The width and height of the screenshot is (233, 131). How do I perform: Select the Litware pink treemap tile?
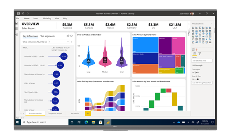tap(178, 46)
